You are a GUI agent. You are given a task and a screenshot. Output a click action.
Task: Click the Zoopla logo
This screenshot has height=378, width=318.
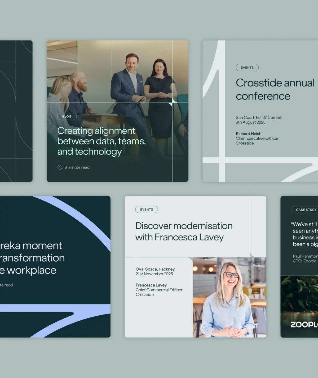pyautogui.click(x=304, y=324)
